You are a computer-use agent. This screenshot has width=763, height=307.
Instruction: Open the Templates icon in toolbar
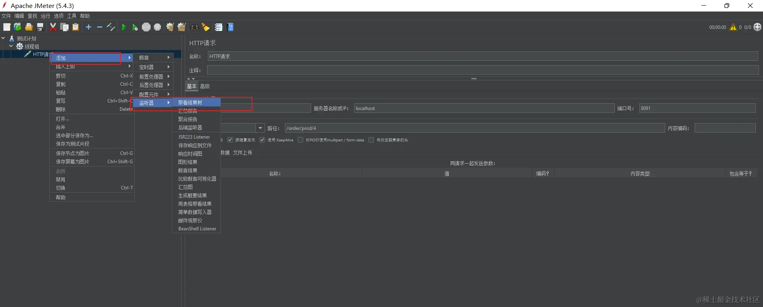17,27
